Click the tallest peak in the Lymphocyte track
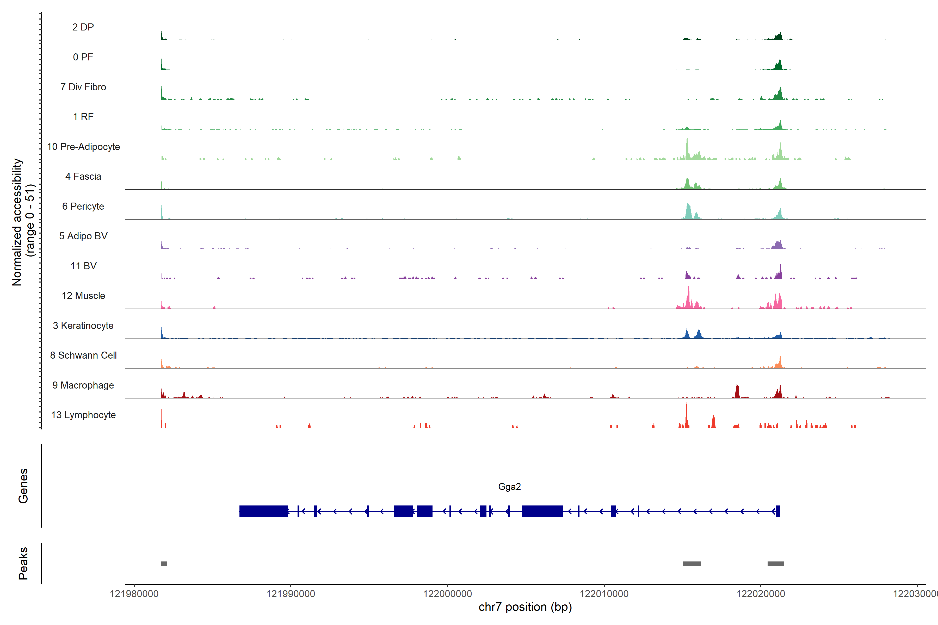Viewport: 938px width, 625px height. (x=686, y=416)
